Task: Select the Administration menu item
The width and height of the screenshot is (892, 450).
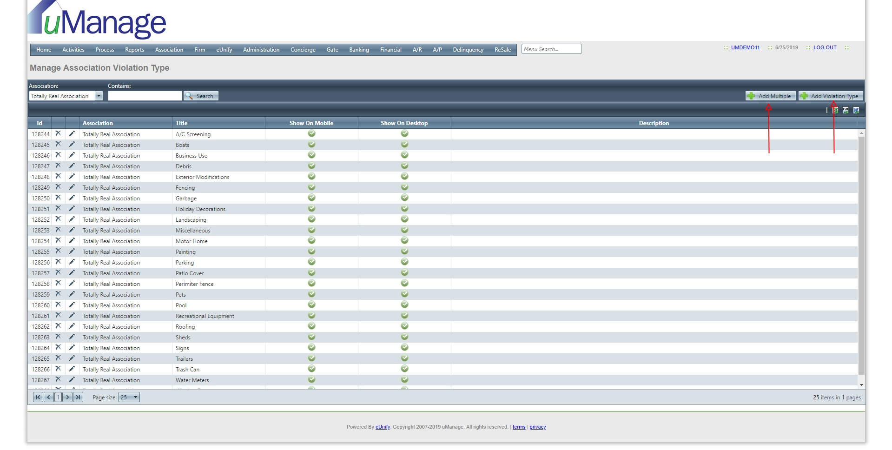Action: tap(261, 49)
